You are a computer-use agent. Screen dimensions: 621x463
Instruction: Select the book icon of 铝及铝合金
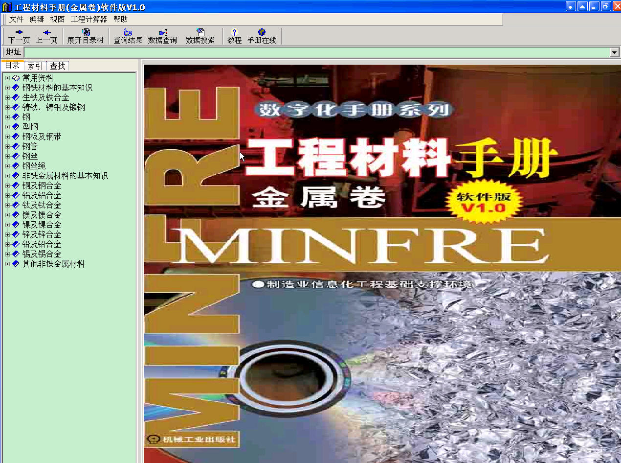(x=16, y=195)
